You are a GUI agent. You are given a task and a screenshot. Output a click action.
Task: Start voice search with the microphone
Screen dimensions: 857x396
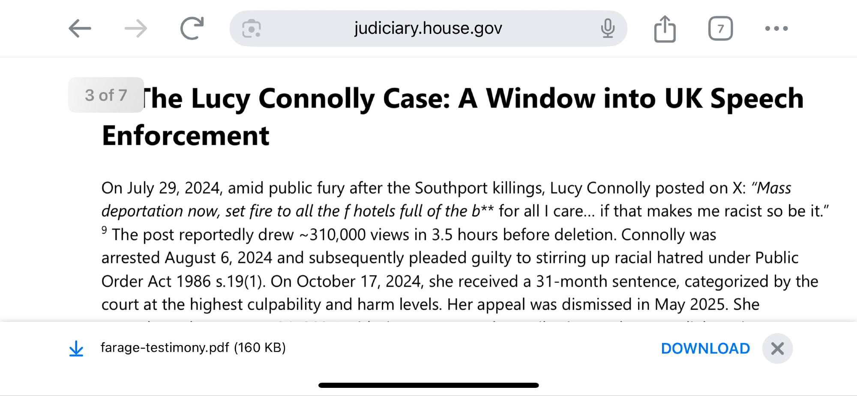(607, 29)
